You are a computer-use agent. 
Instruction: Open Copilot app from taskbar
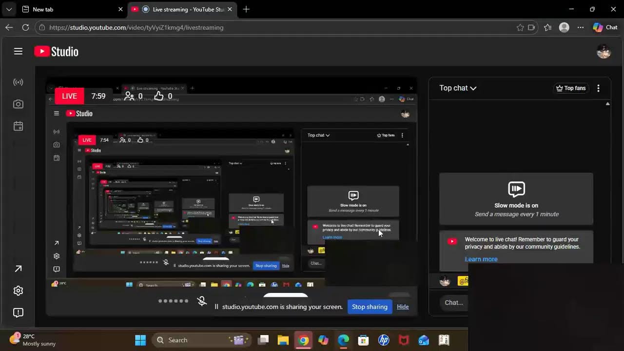[323, 340]
